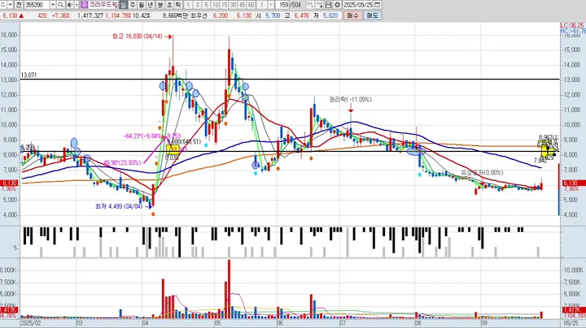Click the tallest red volume bar in May
The height and width of the screenshot is (328, 586).
tap(229, 289)
